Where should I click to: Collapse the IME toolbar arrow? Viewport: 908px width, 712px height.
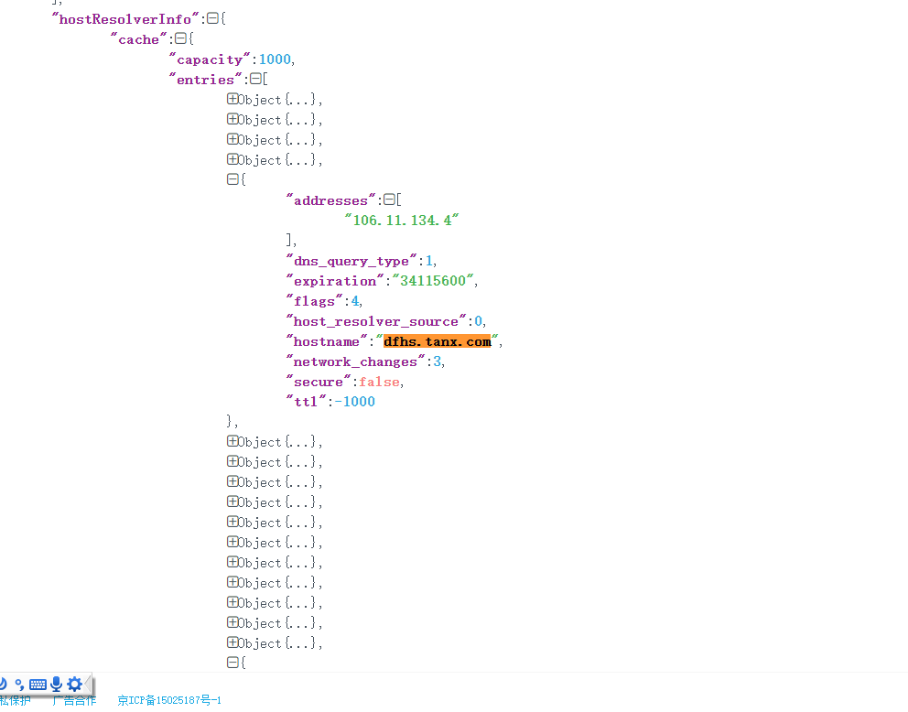click(x=88, y=685)
